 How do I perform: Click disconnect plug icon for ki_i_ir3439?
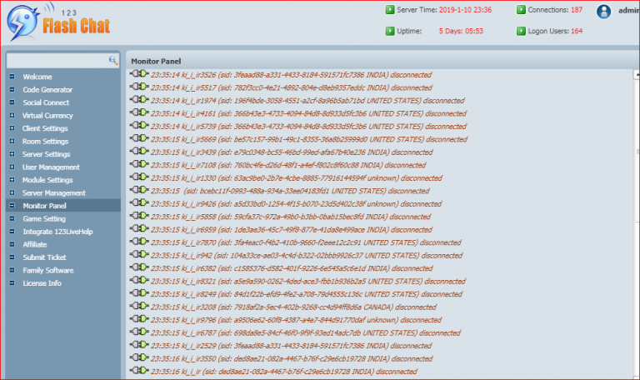click(x=139, y=151)
